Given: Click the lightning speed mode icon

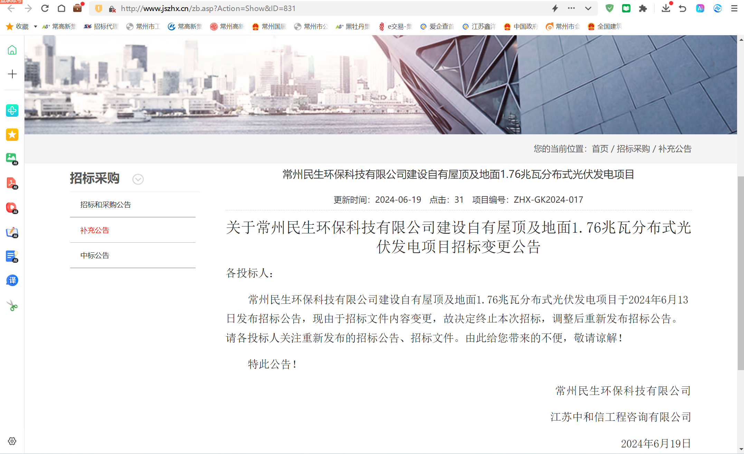Looking at the screenshot, I should [x=555, y=8].
